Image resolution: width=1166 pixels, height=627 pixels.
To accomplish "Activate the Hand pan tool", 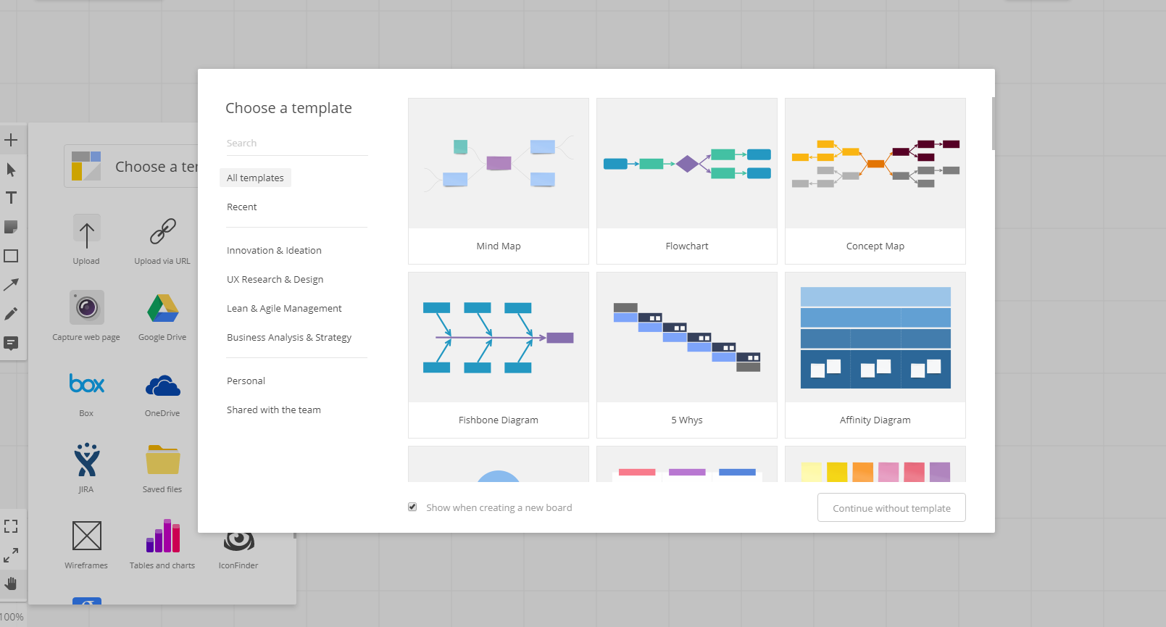I will pyautogui.click(x=11, y=584).
